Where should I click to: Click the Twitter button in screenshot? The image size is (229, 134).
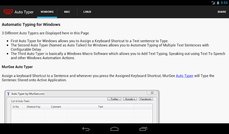click(114, 99)
